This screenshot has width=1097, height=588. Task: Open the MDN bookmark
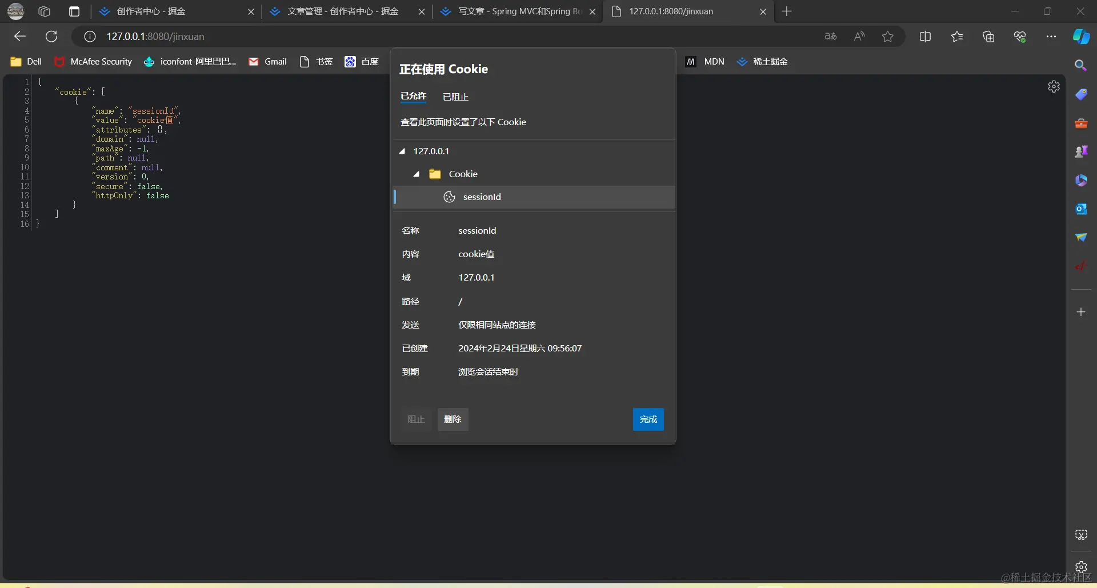[705, 62]
